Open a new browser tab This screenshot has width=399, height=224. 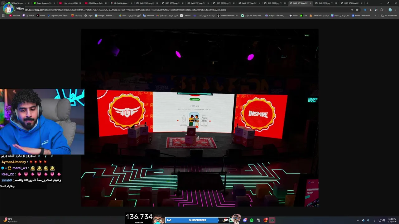click(x=367, y=3)
